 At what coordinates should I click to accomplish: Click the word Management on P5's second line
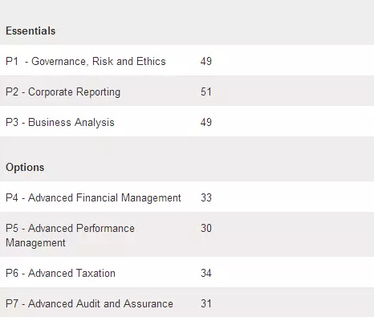click(35, 243)
